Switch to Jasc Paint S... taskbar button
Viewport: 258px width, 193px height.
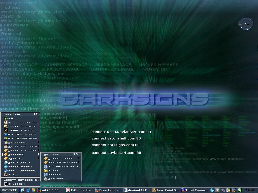pos(166,190)
